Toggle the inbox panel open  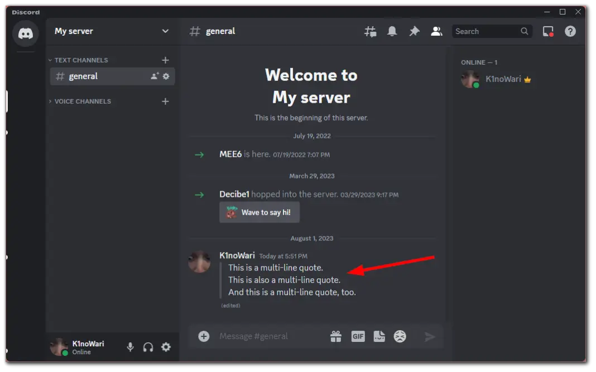(x=547, y=31)
